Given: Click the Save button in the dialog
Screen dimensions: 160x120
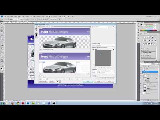Looking at the screenshot, I should click(88, 82).
